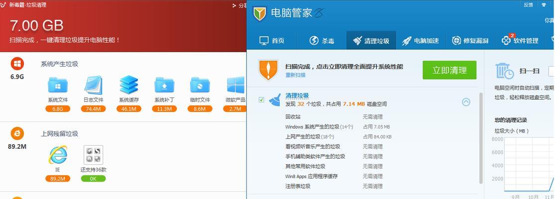The width and height of the screenshot is (555, 199).
Task: Click the 还支持36款 browsers grid icon
Action: (x=94, y=155)
